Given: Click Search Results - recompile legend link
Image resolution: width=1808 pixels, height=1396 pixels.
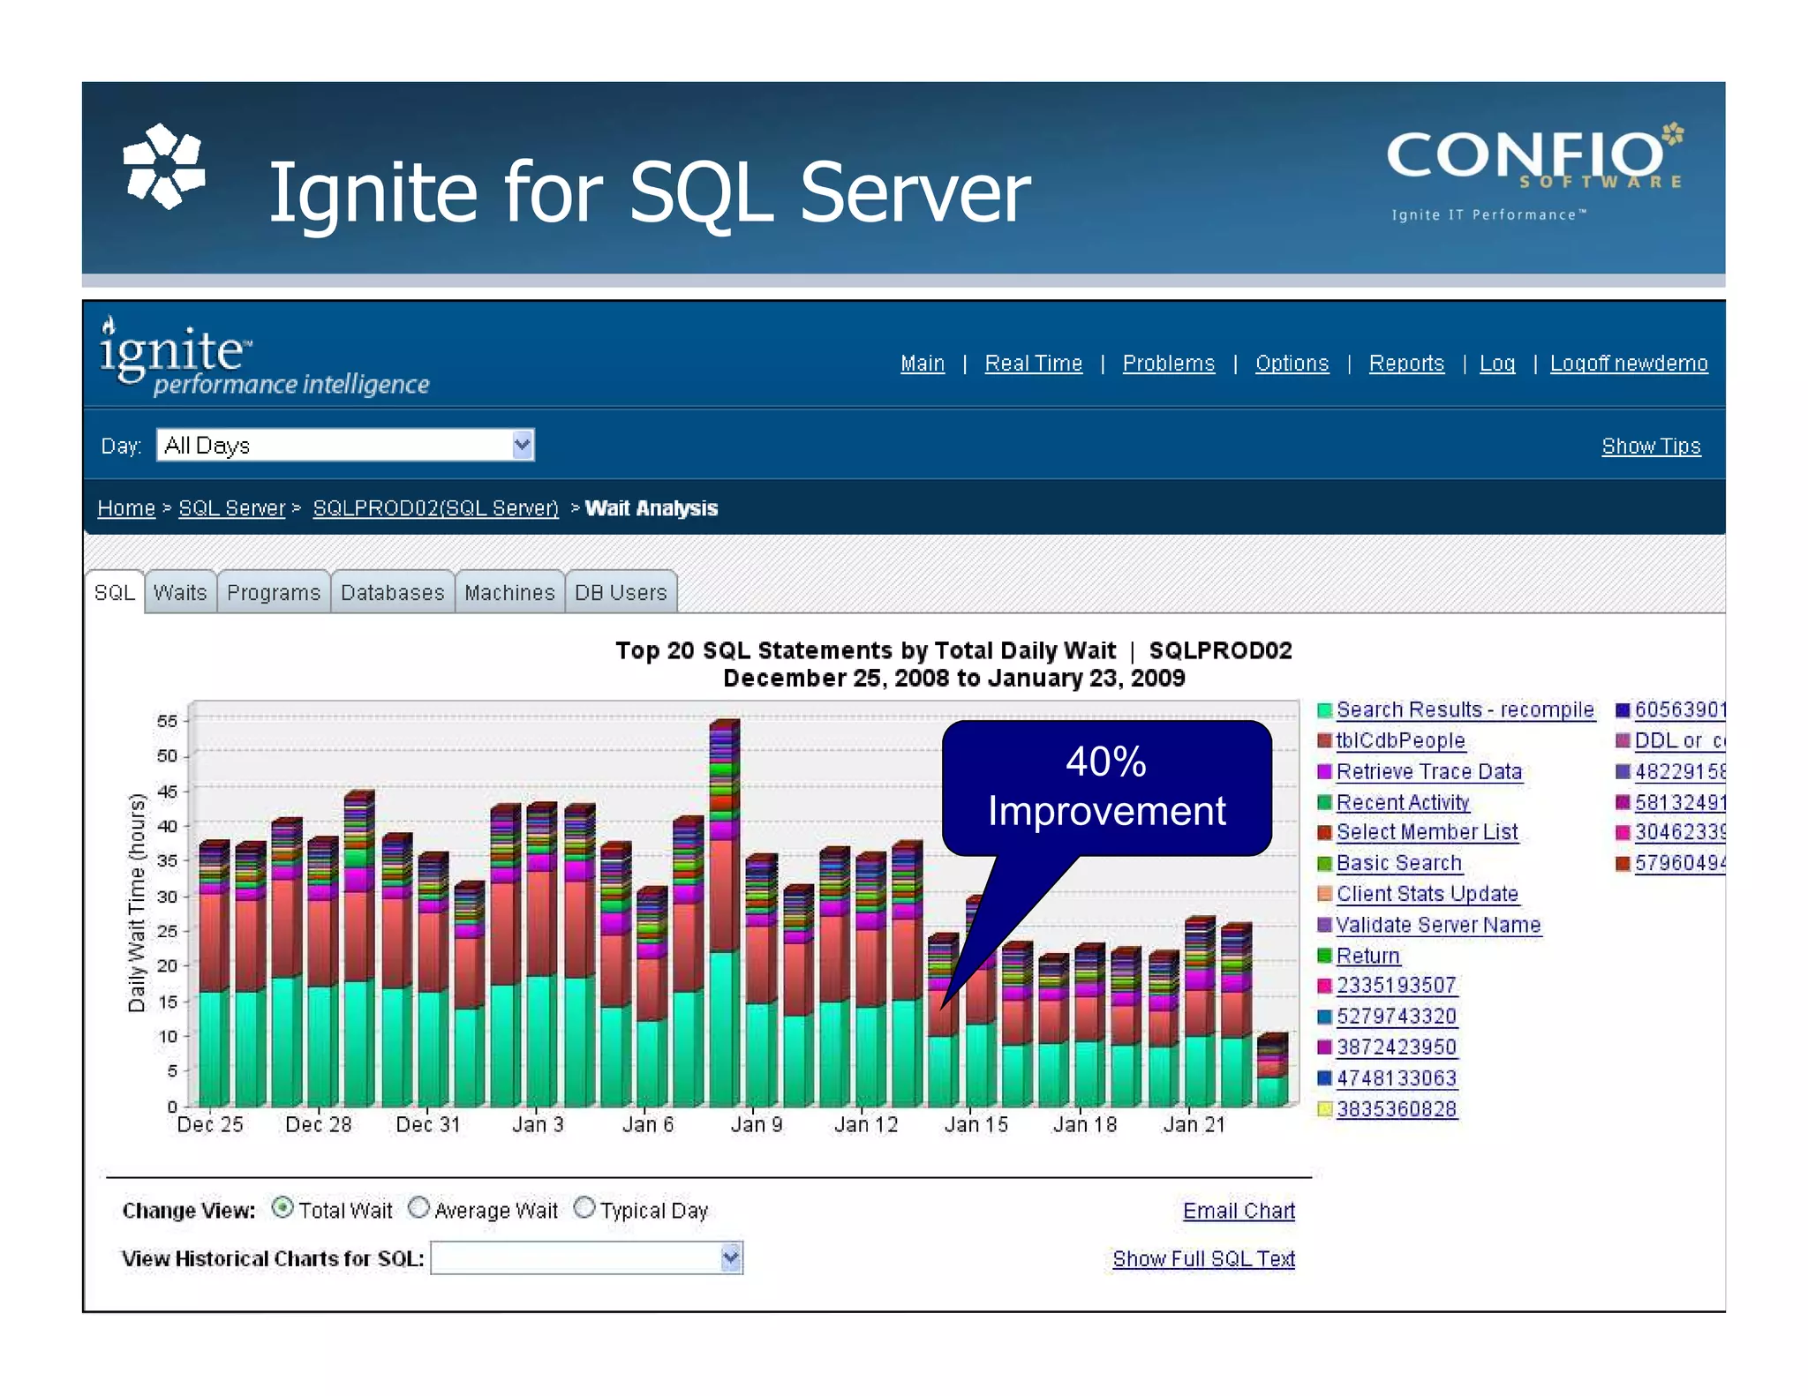Looking at the screenshot, I should pyautogui.click(x=1465, y=709).
